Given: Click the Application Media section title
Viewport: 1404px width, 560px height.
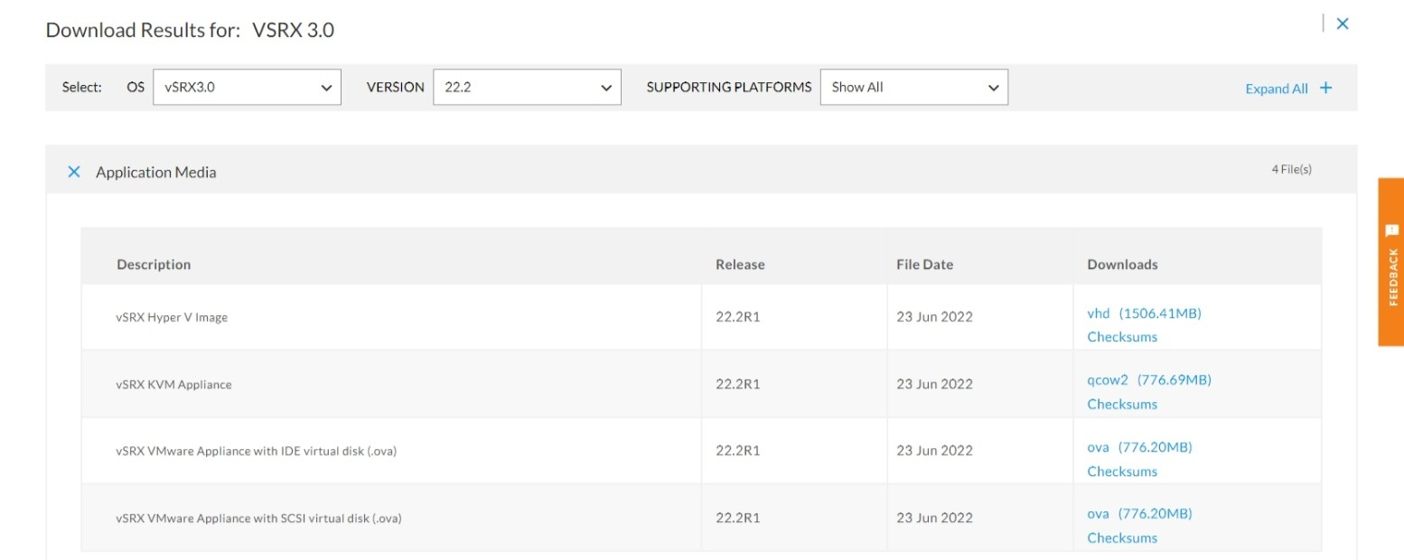Looking at the screenshot, I should (156, 173).
